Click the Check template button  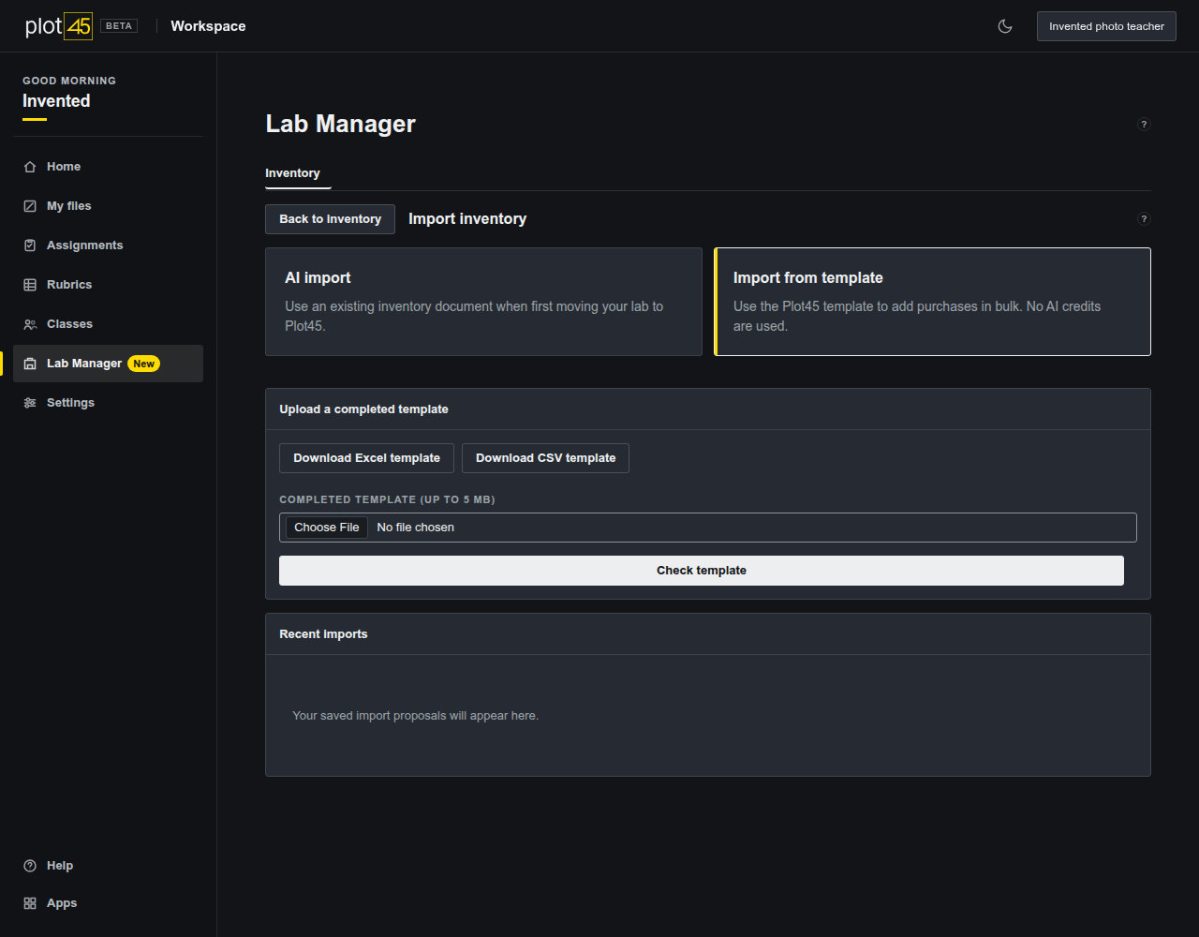pyautogui.click(x=702, y=571)
